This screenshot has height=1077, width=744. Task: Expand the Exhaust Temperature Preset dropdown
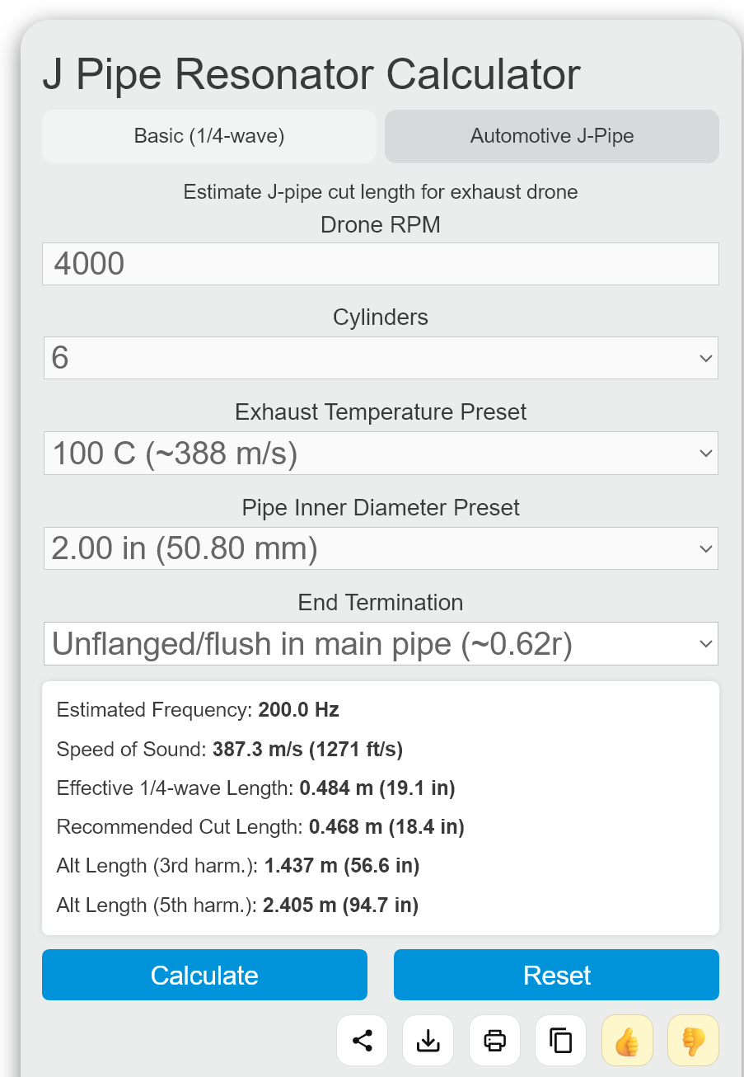pos(381,453)
